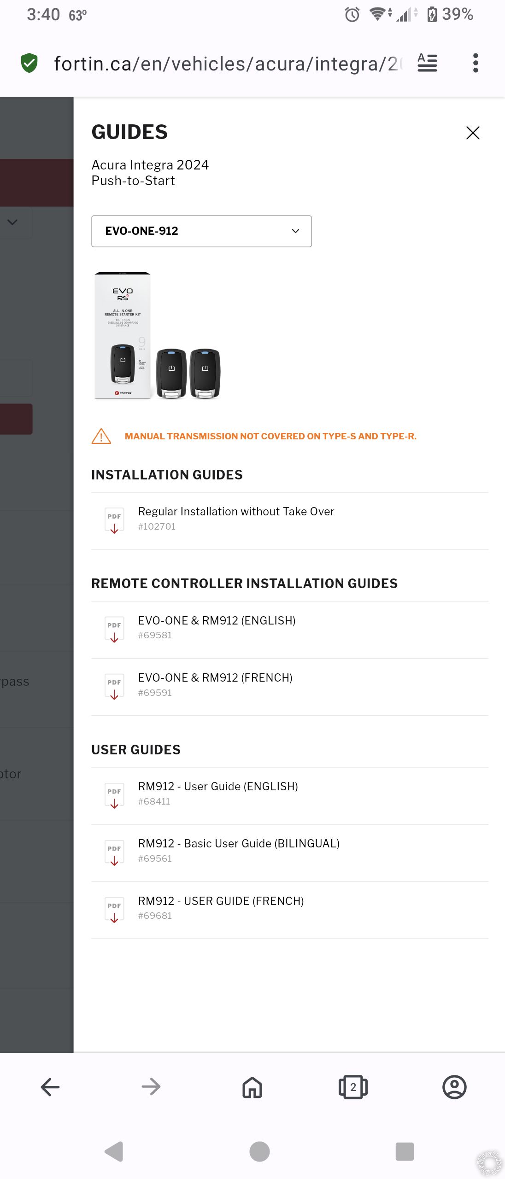Tap the Android recent apps square
Viewport: 505px width, 1179px height.
[x=405, y=1151]
